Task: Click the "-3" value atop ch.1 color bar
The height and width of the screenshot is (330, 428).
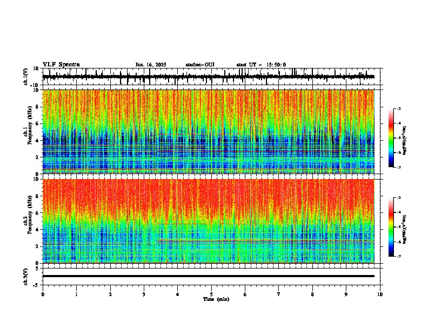Action: [x=398, y=108]
